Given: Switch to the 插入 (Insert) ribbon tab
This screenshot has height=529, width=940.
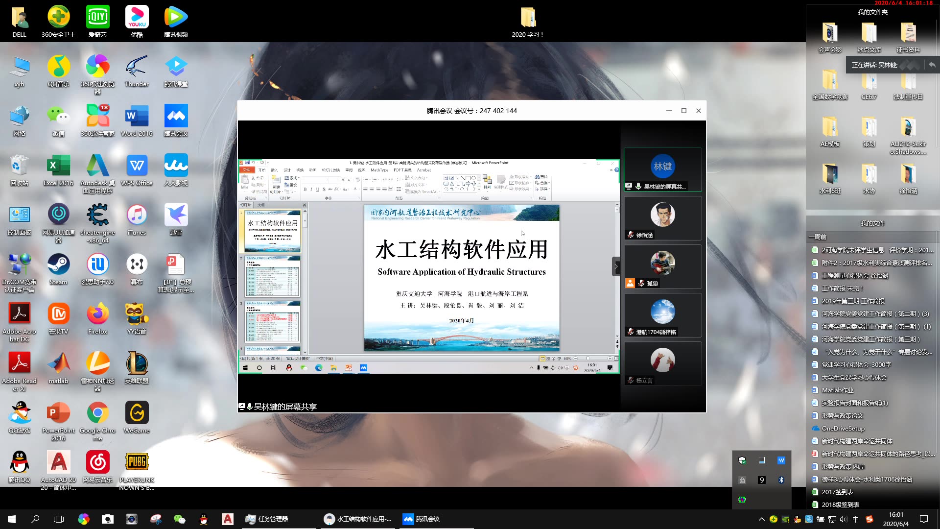Looking at the screenshot, I should 275,170.
